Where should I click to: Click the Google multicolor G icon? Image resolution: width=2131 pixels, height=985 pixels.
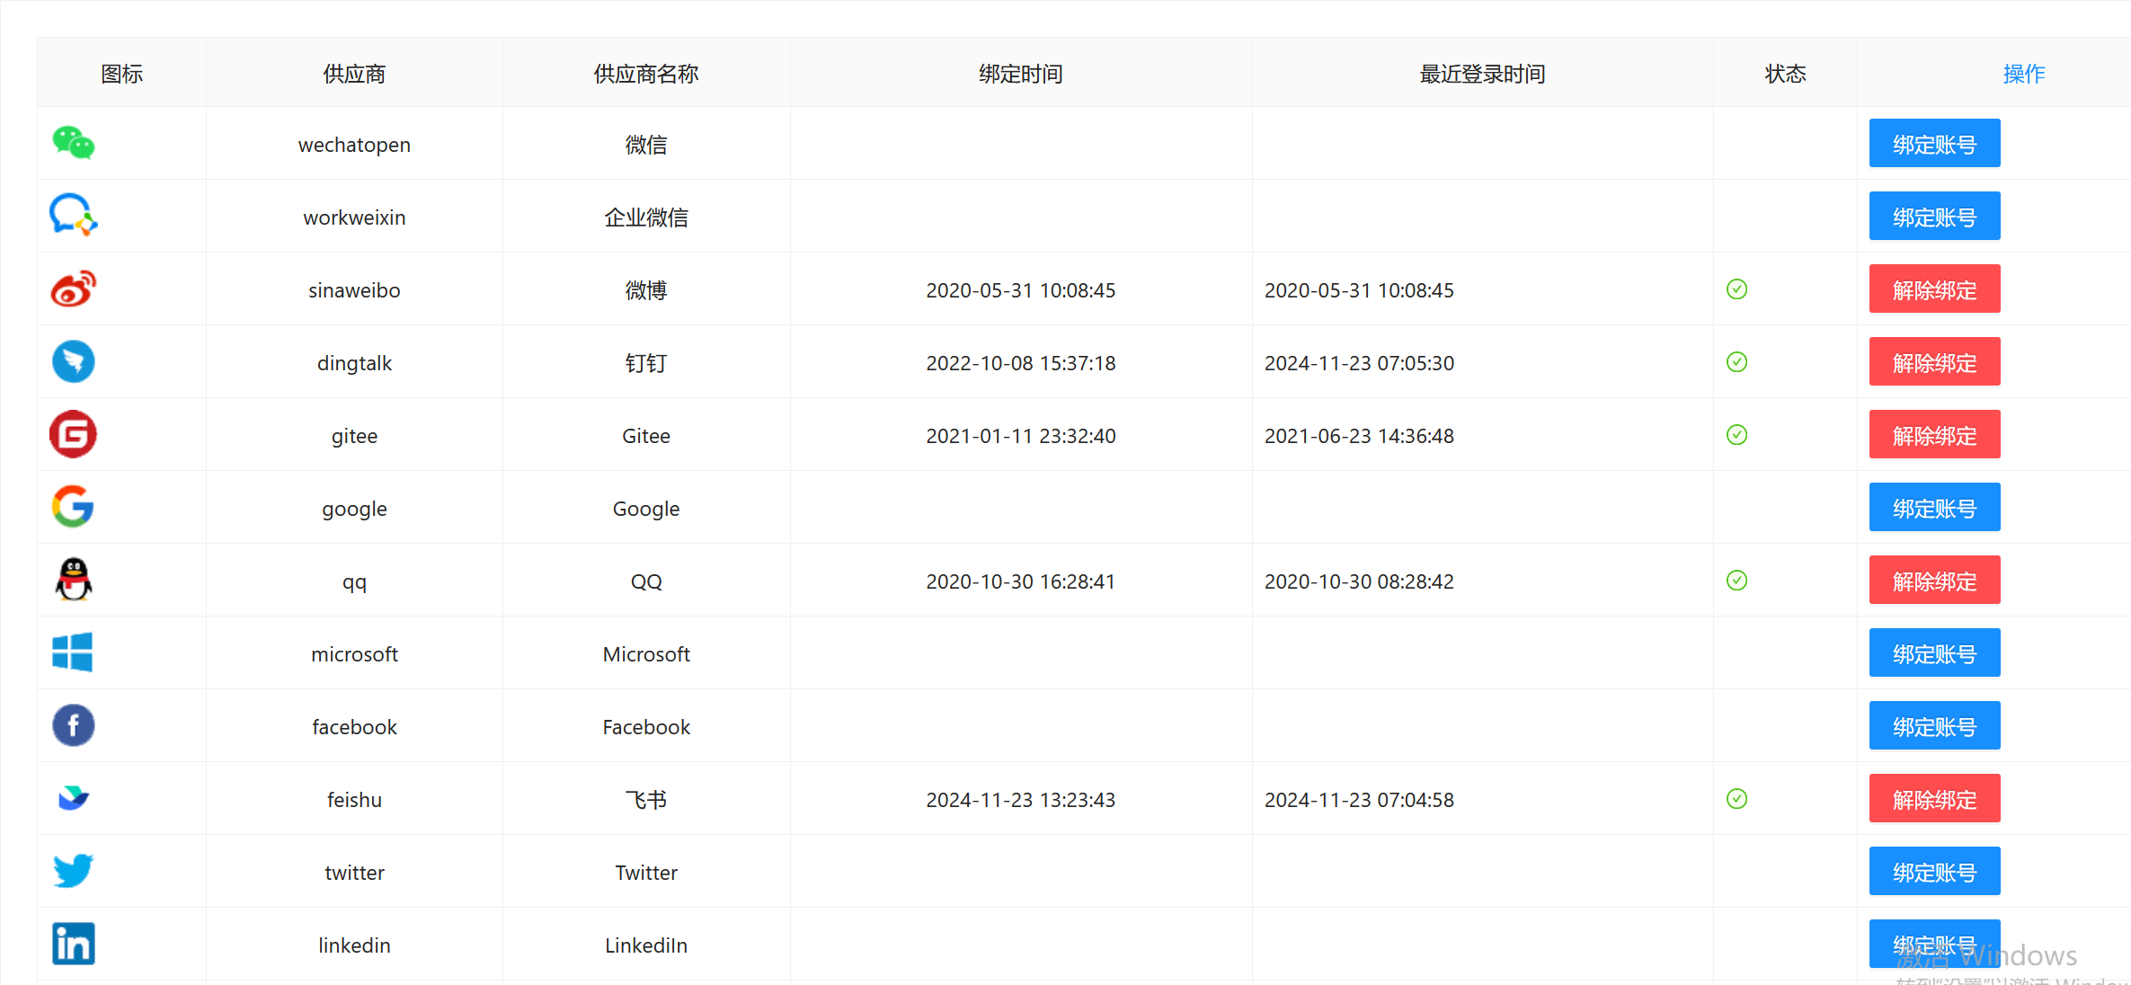[x=73, y=507]
